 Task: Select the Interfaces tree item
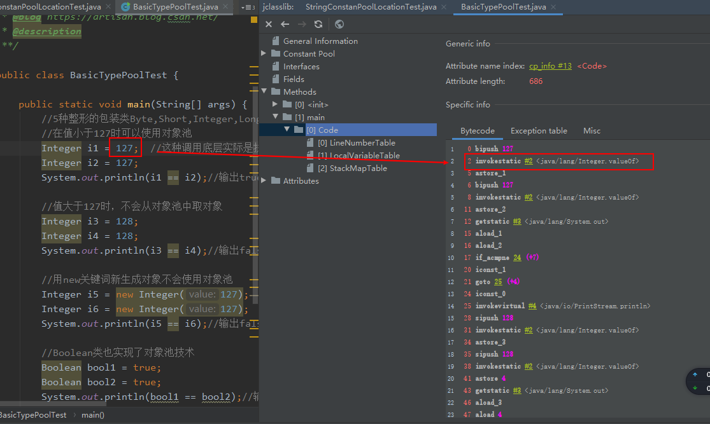(301, 67)
